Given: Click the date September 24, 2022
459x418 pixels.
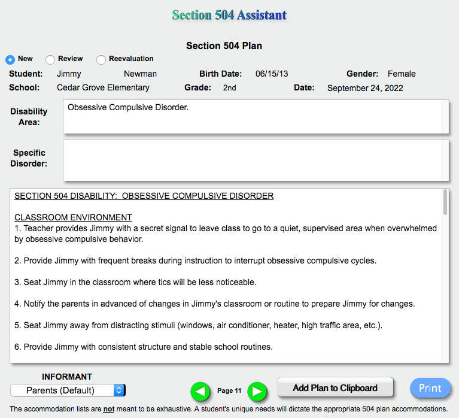Looking at the screenshot, I should coord(365,88).
